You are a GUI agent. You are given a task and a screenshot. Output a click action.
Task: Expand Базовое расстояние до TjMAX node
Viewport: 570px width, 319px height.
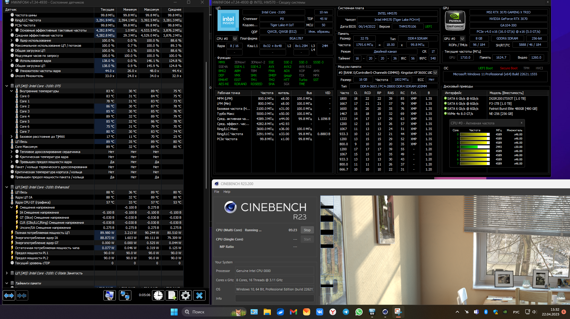tap(11, 137)
